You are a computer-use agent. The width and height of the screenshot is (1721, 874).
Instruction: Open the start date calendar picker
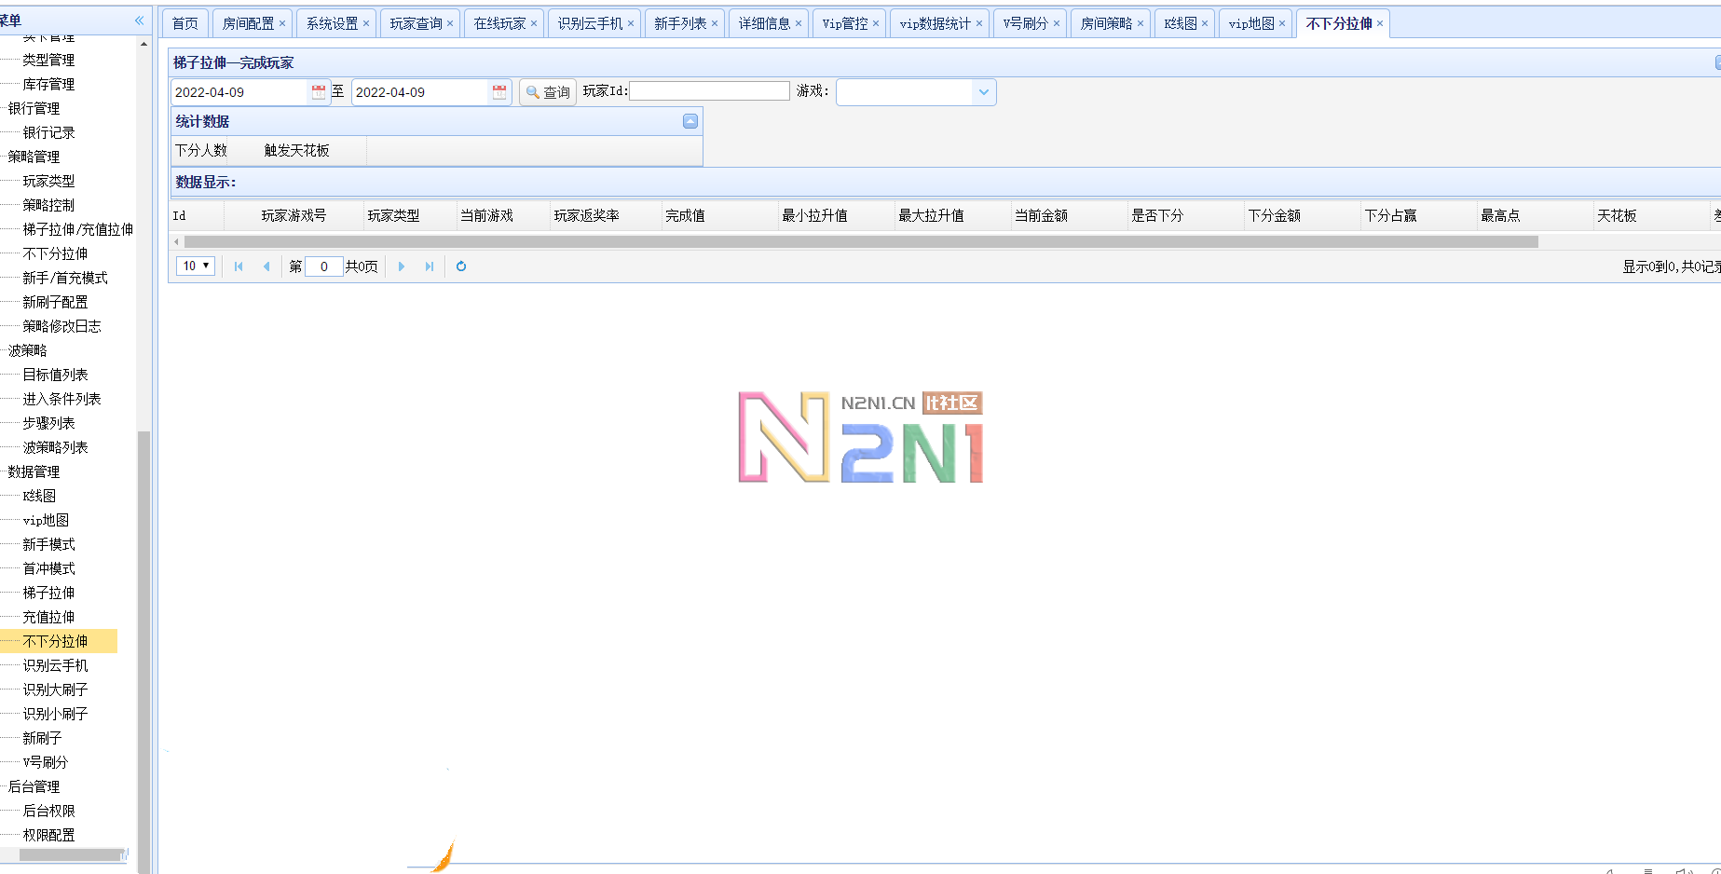[x=319, y=92]
